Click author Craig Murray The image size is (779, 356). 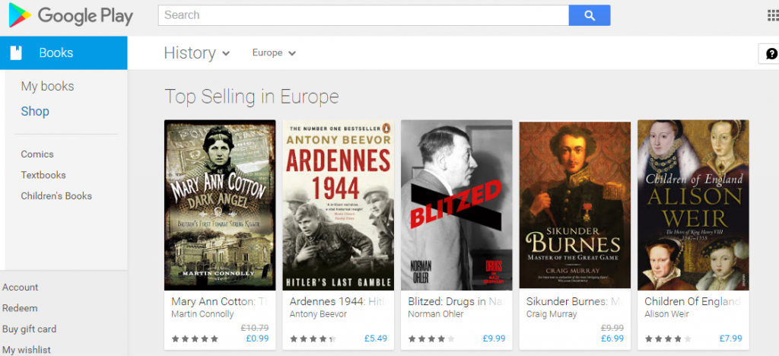552,314
